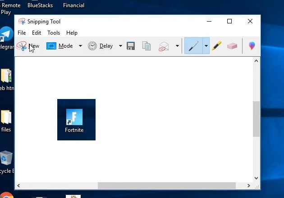Open the Edit menu

pos(37,33)
